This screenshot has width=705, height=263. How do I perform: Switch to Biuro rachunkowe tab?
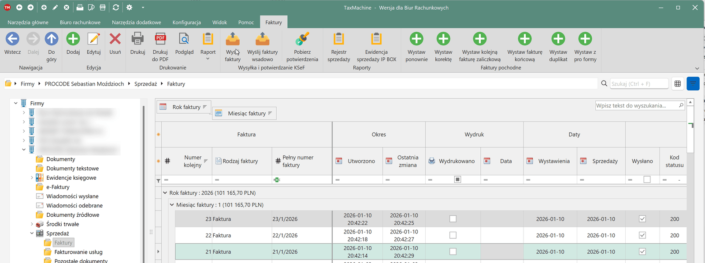click(x=80, y=22)
